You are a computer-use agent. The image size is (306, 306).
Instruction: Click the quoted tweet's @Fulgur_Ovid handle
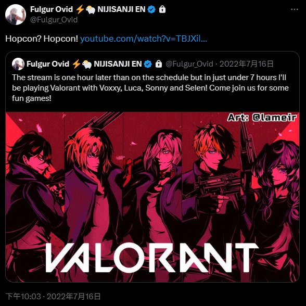coord(189,64)
